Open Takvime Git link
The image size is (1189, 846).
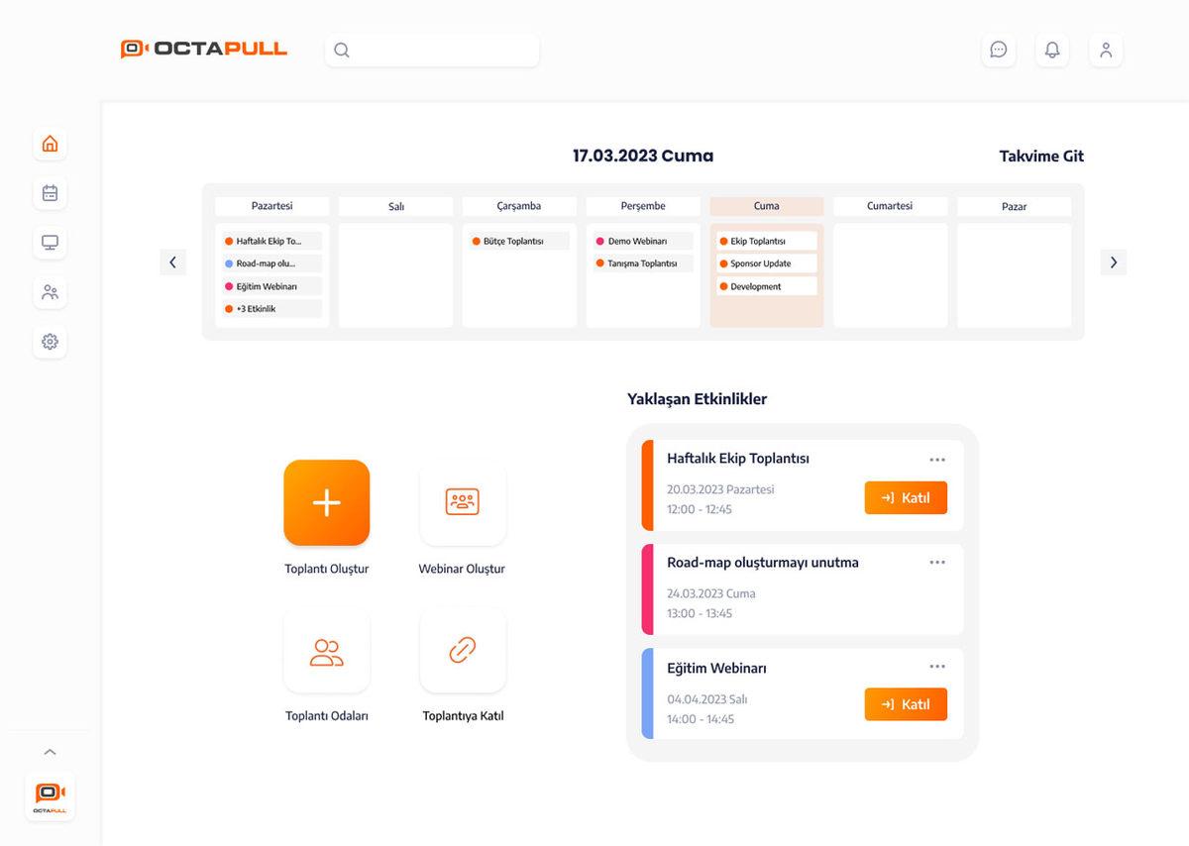1040,156
